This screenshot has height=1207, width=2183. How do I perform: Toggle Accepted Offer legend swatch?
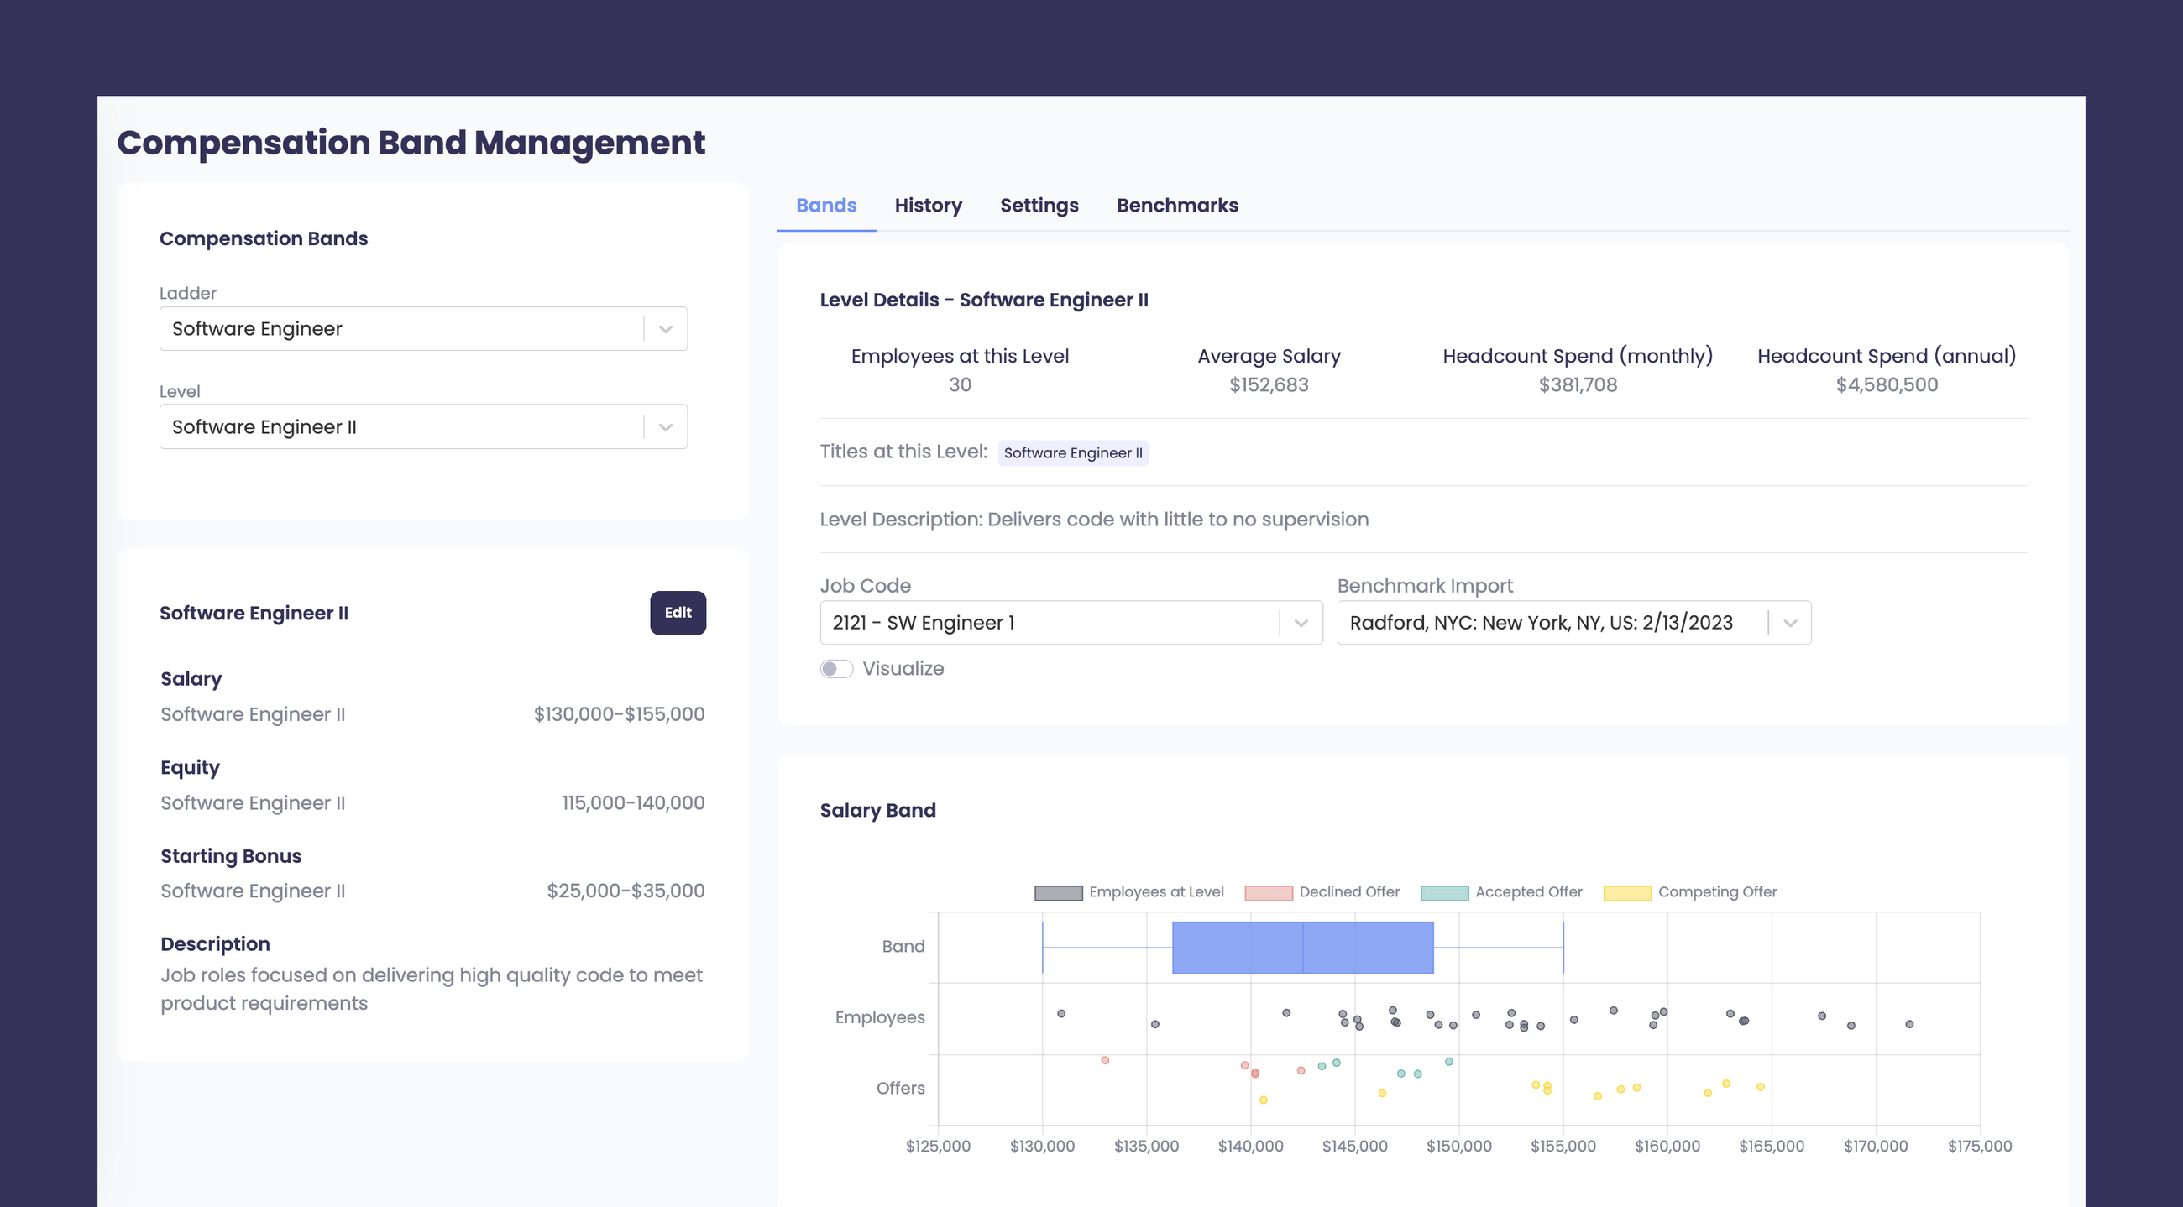pos(1444,893)
